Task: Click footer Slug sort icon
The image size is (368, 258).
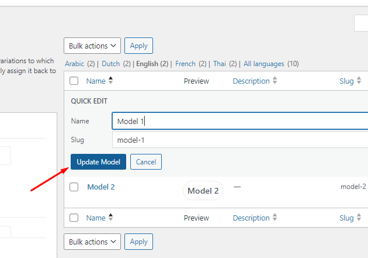Action: tap(359, 218)
